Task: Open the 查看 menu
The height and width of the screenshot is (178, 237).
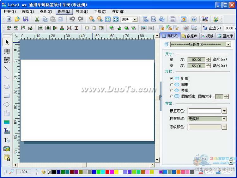Action: 46,11
